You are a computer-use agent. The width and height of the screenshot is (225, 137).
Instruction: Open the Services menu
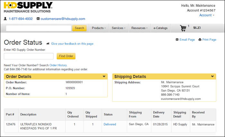click(x=119, y=28)
